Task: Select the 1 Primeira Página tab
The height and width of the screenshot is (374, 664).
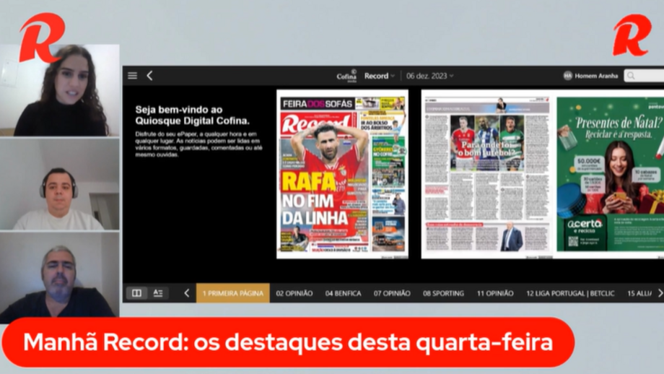Action: click(232, 293)
